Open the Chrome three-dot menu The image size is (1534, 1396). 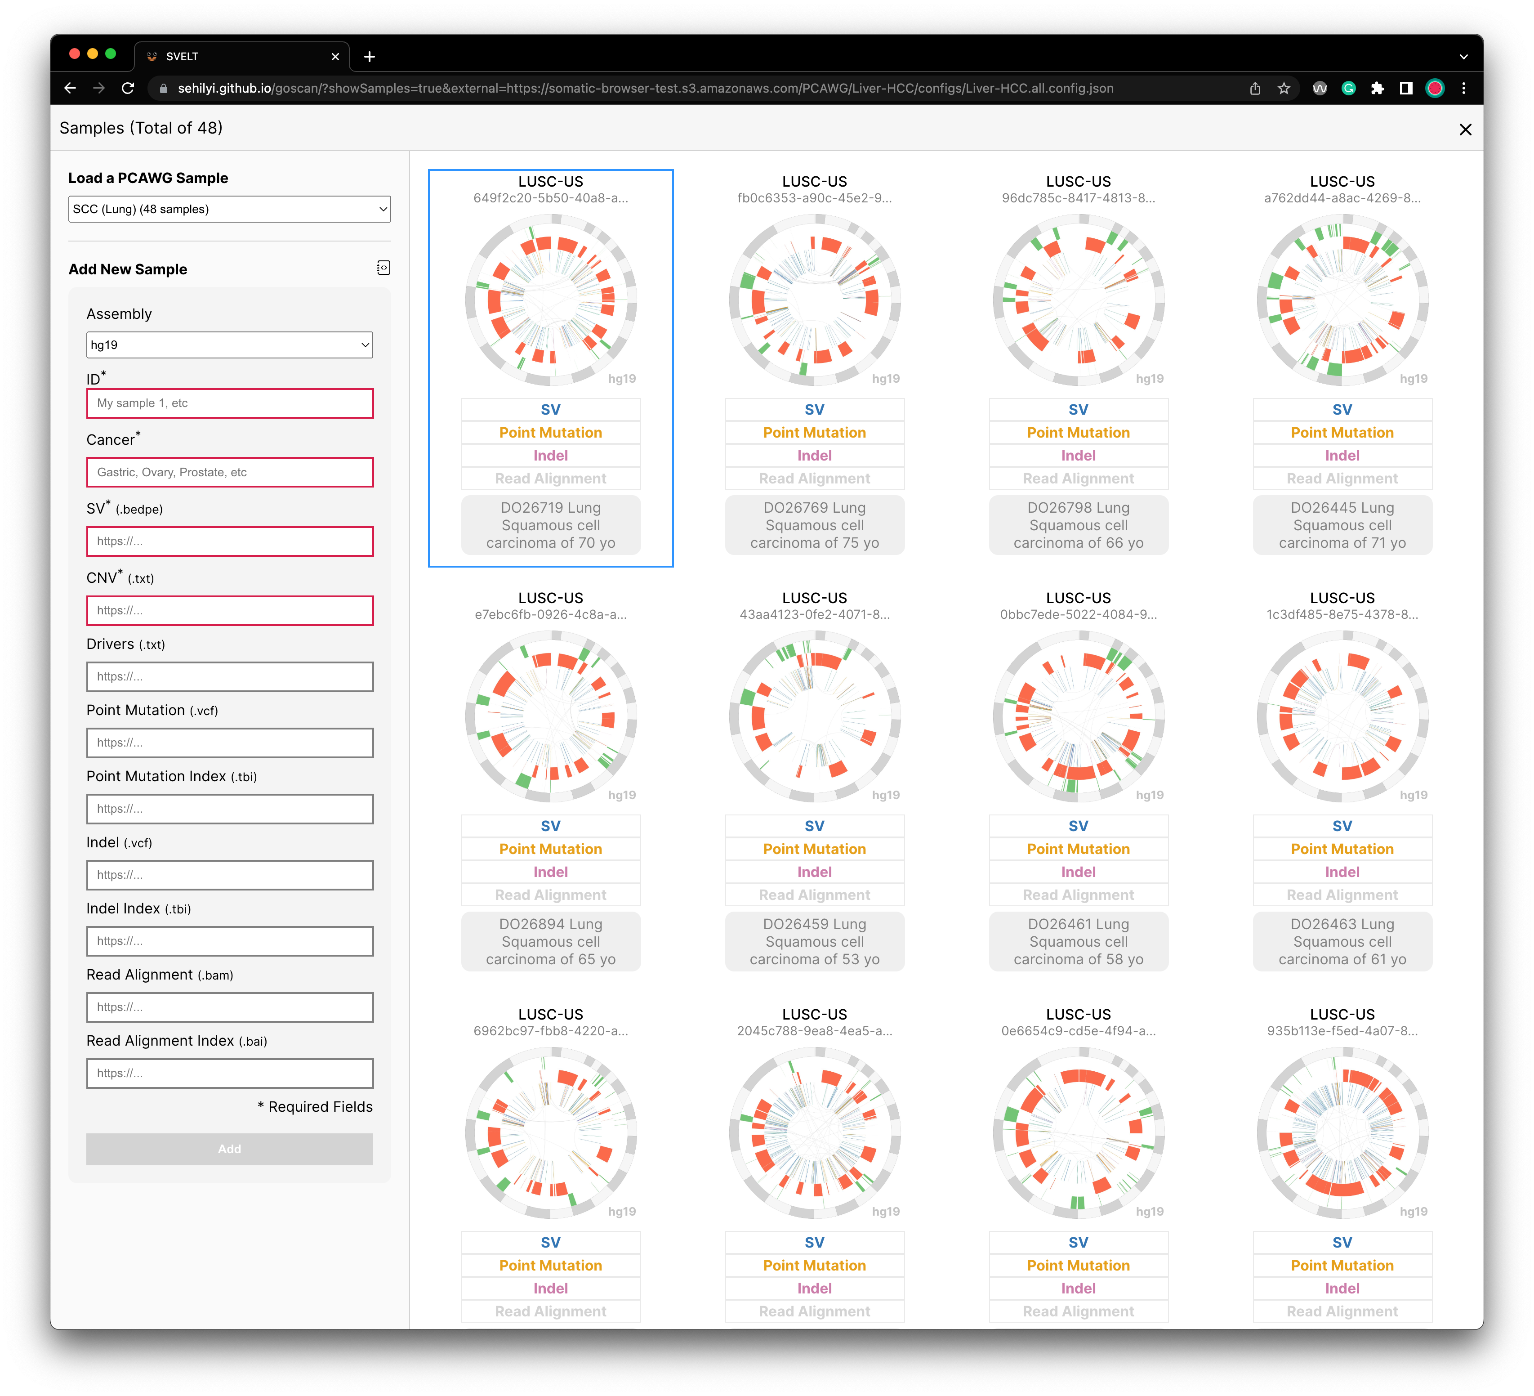(1464, 88)
